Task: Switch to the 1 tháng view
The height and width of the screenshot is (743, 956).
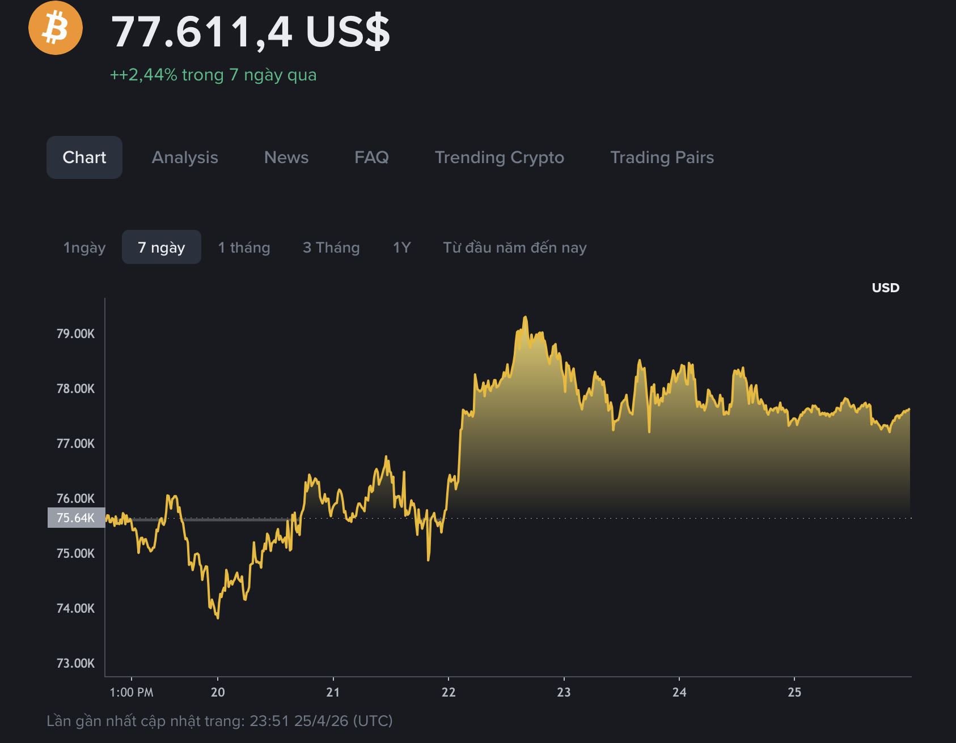Action: (x=243, y=247)
